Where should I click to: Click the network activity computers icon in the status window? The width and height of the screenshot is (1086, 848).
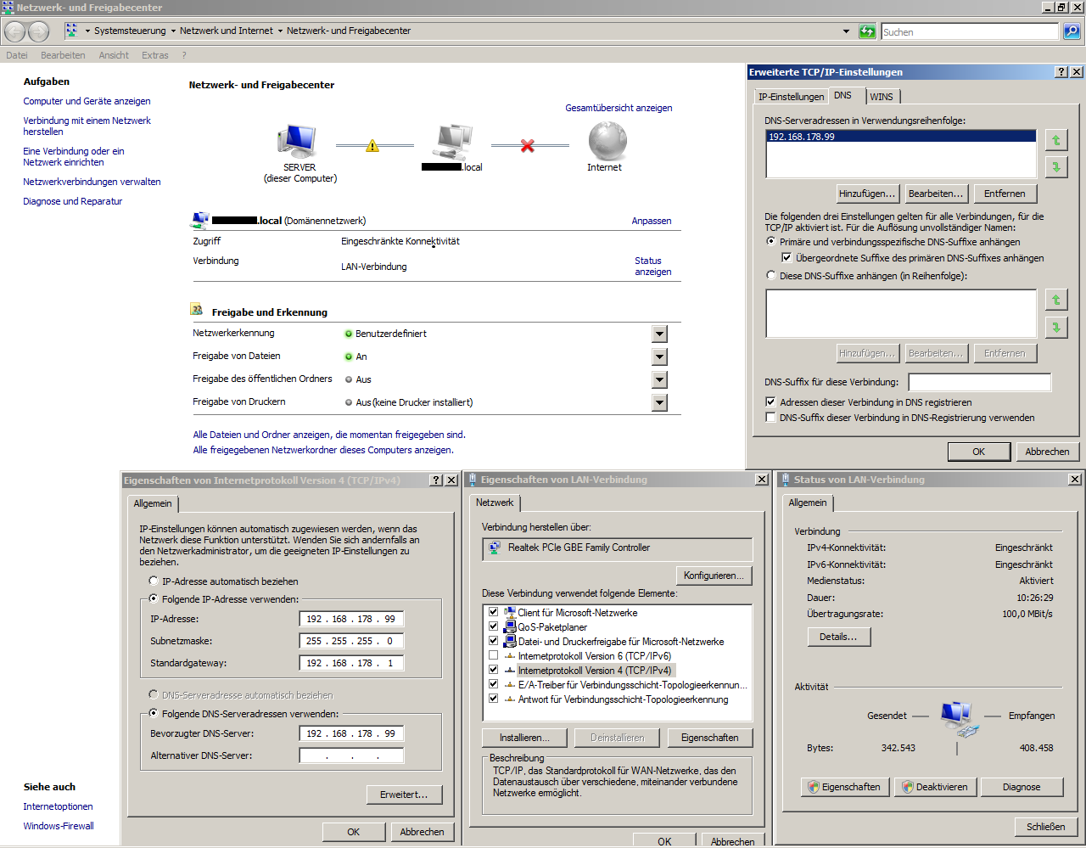(960, 719)
